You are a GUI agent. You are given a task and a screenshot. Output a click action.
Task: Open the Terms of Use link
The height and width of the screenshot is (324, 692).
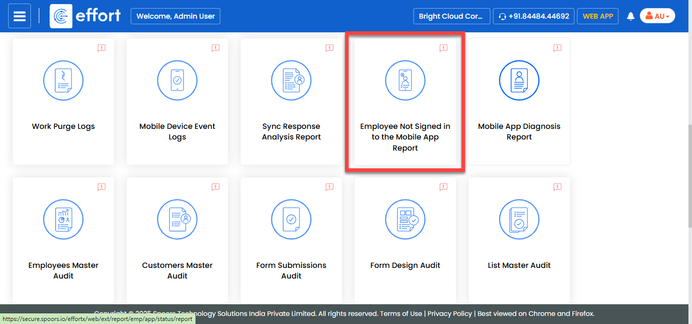(x=401, y=313)
